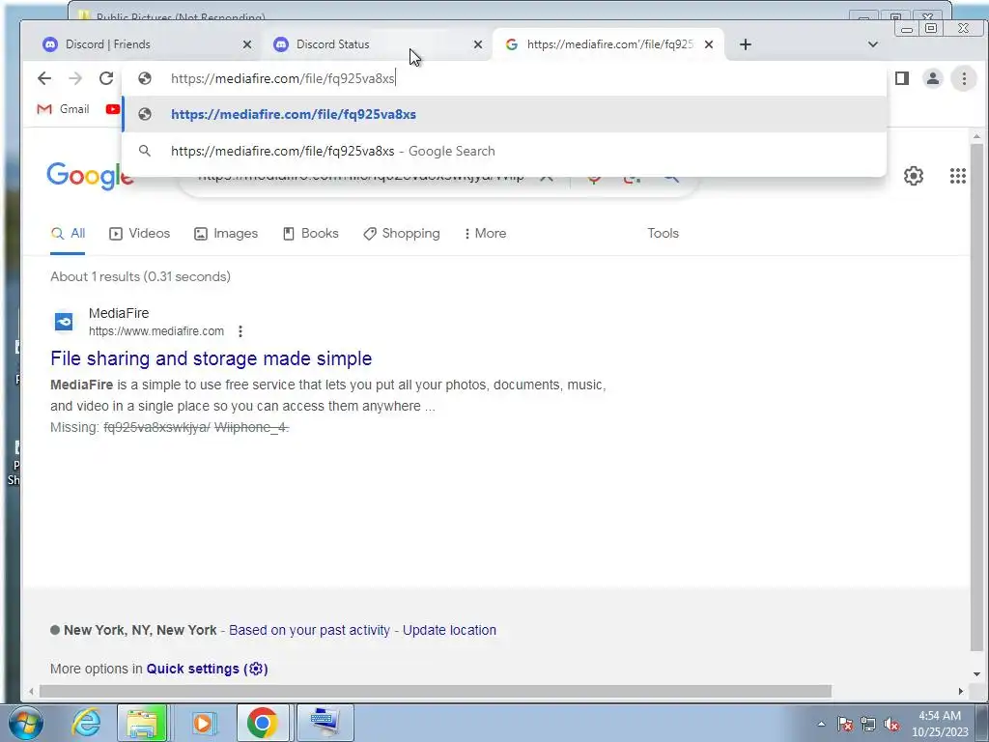
Task: Reload the current page
Action: [x=106, y=78]
